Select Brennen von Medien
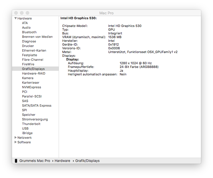The image size is (213, 178). (x=37, y=37)
